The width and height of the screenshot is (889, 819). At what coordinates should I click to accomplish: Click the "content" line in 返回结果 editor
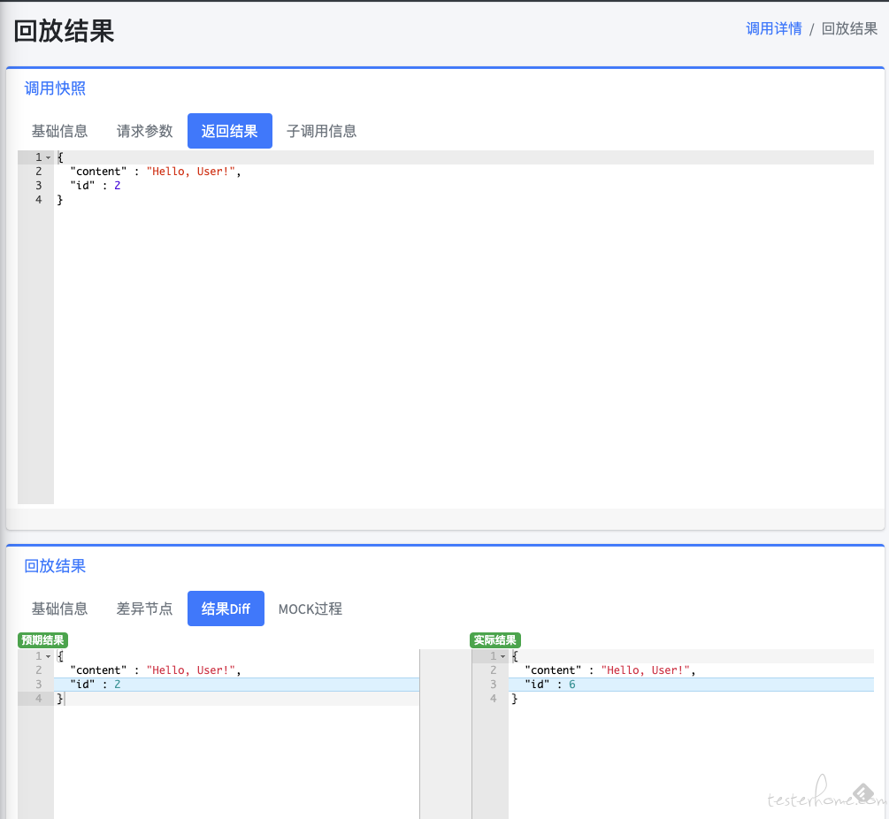pyautogui.click(x=464, y=172)
